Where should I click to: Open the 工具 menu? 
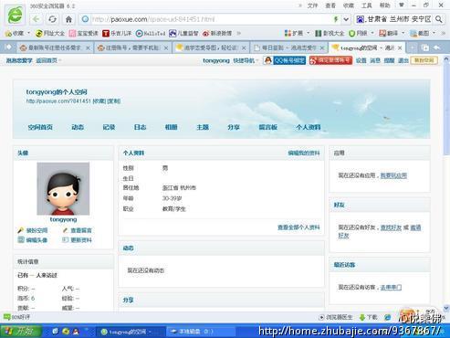click(366, 5)
